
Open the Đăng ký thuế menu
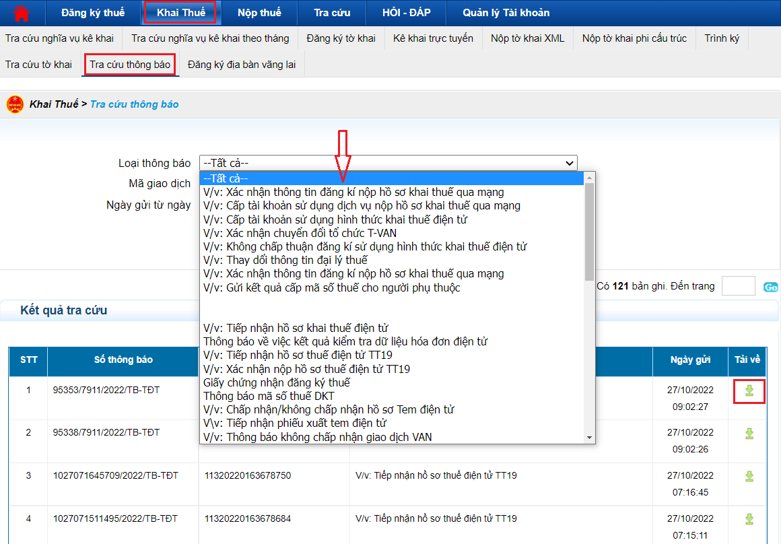click(93, 13)
